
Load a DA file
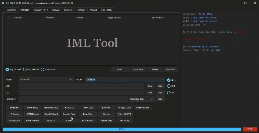point(160,92)
